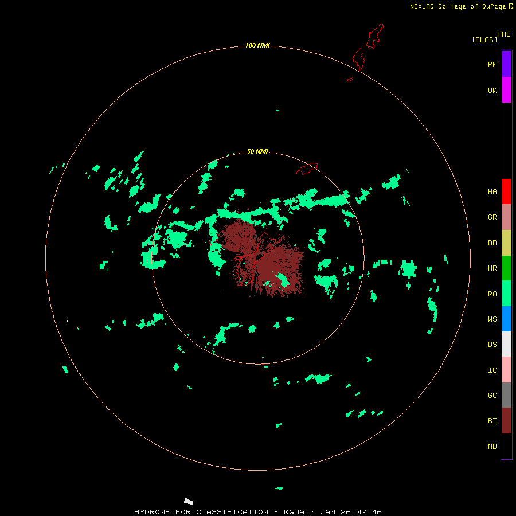Click the BD legend label
Image resolution: width=516 pixels, height=516 pixels.
[492, 243]
